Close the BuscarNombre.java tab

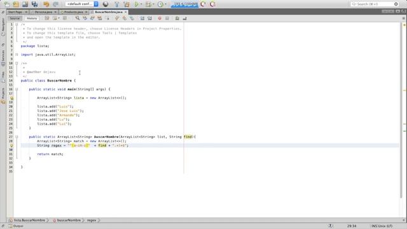point(126,12)
